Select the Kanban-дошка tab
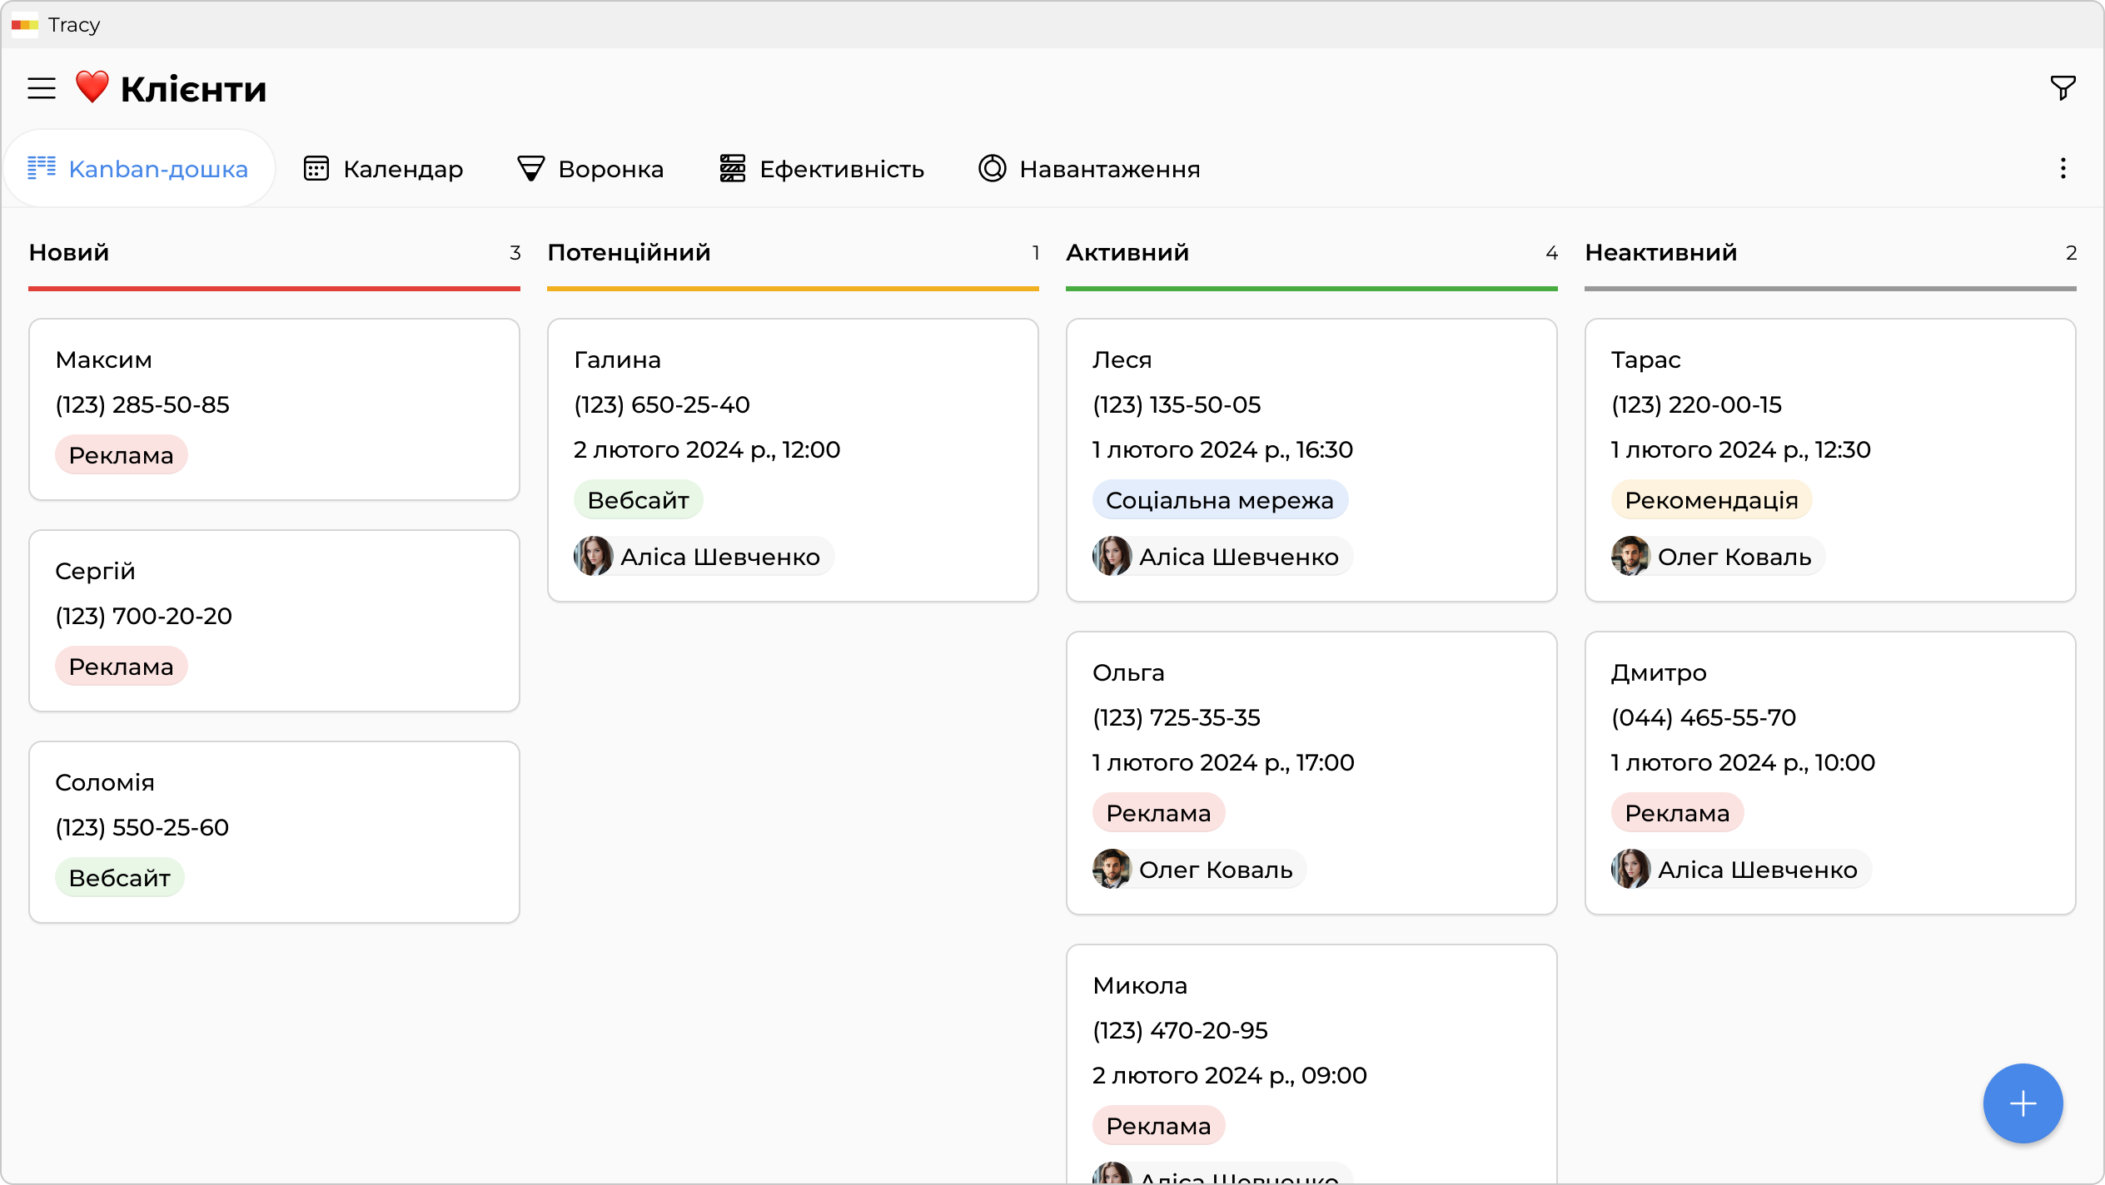 (138, 169)
